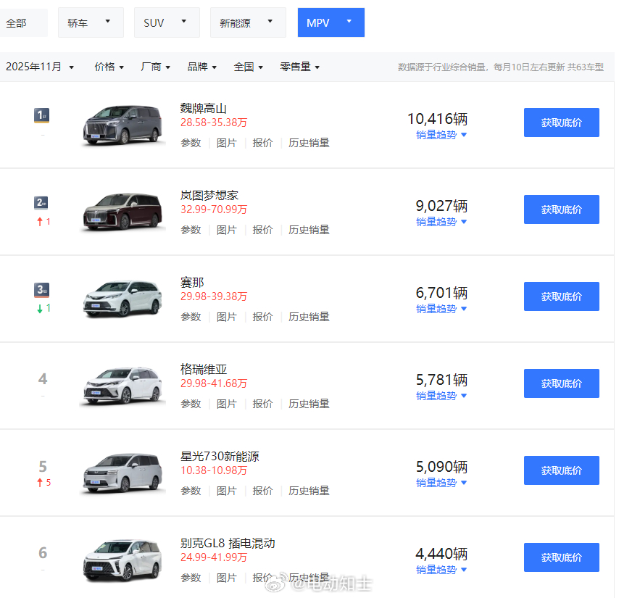View 图片 for 星光730新能源
Image resolution: width=640 pixels, height=598 pixels.
click(x=227, y=491)
